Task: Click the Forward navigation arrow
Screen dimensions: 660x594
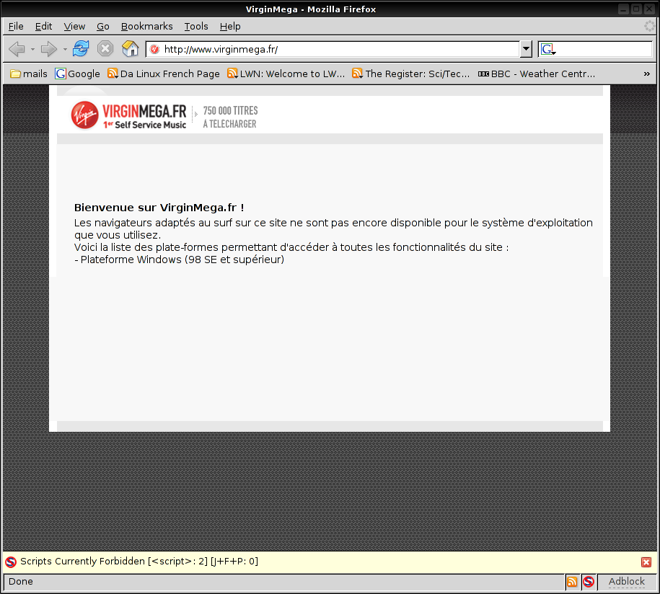Action: click(x=49, y=49)
